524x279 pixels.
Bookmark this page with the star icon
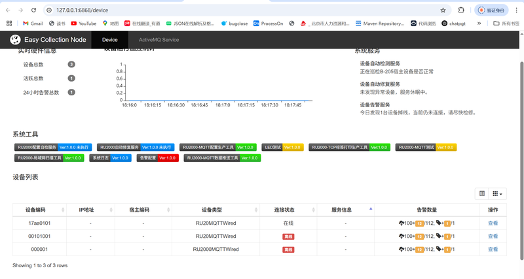443,10
